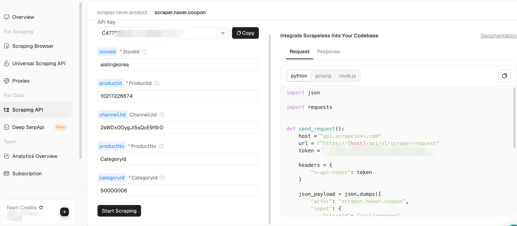
Task: Focus the ChannelUid input field
Action: pyautogui.click(x=178, y=128)
